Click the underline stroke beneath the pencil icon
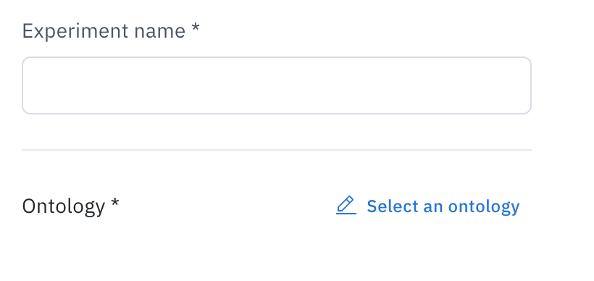Image resolution: width=594 pixels, height=281 pixels. tap(346, 214)
